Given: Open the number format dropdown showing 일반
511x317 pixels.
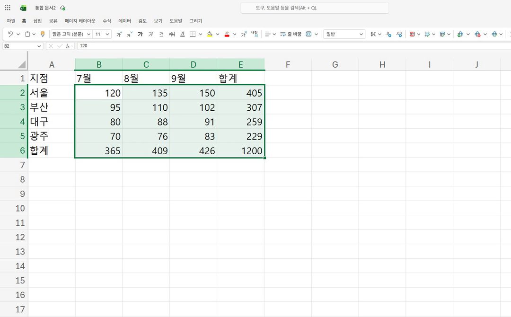Looking at the screenshot, I should (x=344, y=34).
